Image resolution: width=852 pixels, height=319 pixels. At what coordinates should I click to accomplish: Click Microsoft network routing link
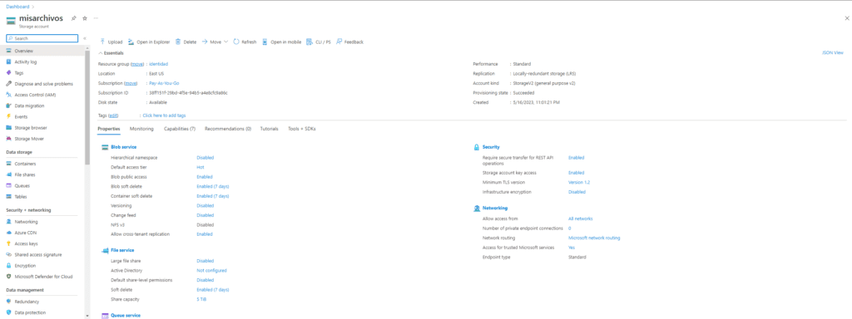tap(594, 238)
